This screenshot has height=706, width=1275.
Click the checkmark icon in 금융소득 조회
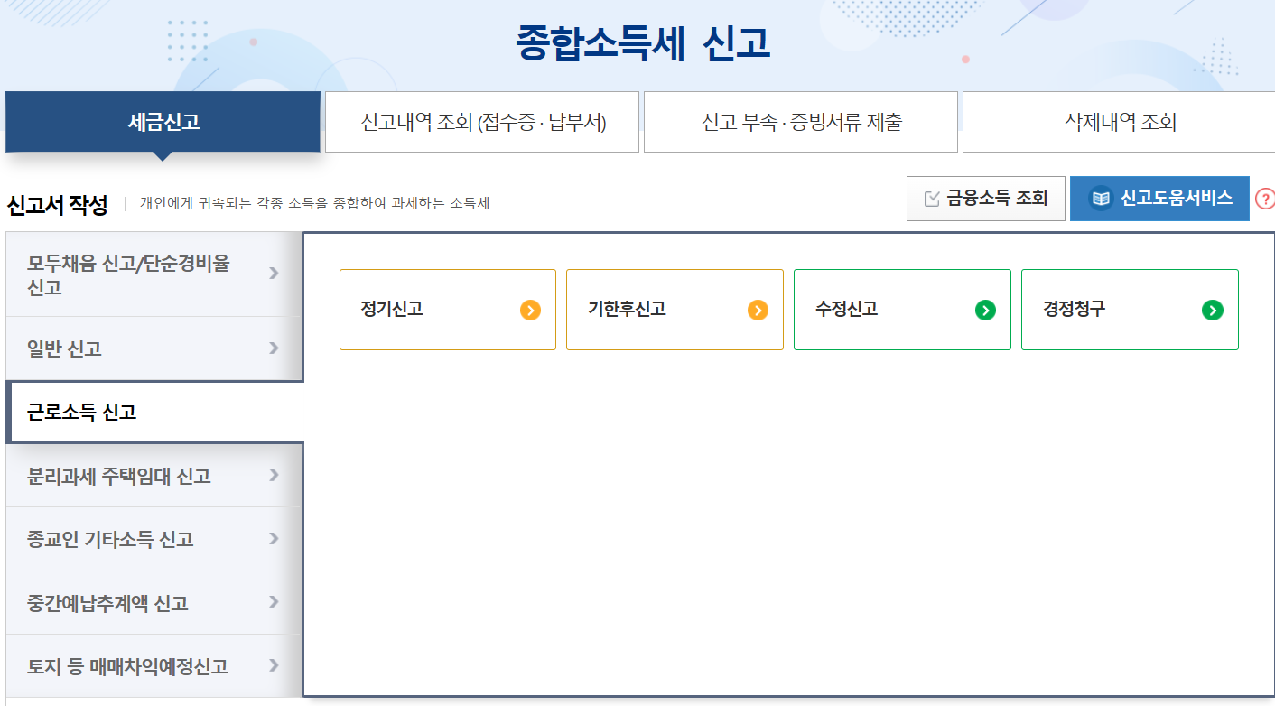(x=932, y=199)
